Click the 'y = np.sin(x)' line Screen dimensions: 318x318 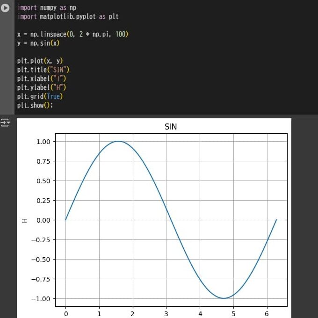(x=38, y=43)
